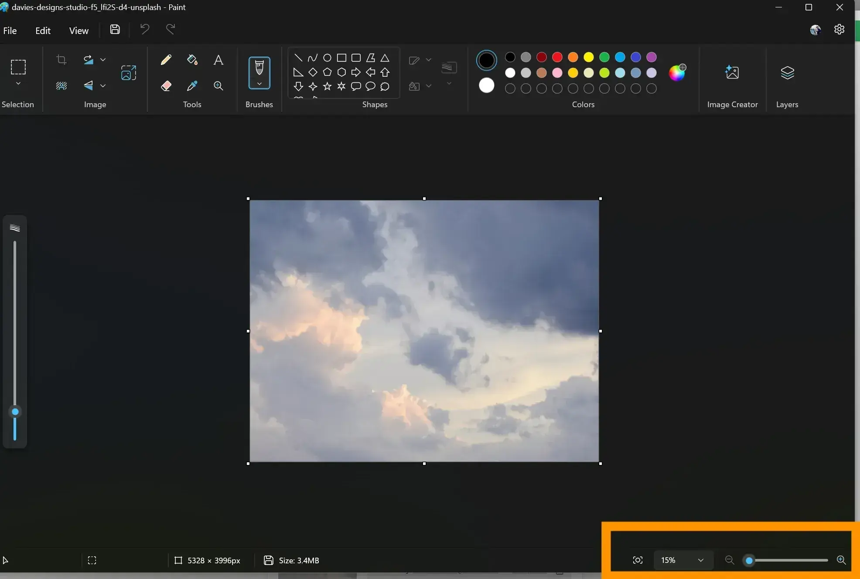Select the Magnifier tool
Image resolution: width=860 pixels, height=579 pixels.
click(218, 86)
